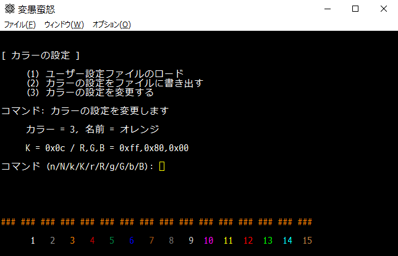The image size is (398, 256).
Task: Click the line コマンド: カラーの設定を変更します
Action: coord(85,111)
